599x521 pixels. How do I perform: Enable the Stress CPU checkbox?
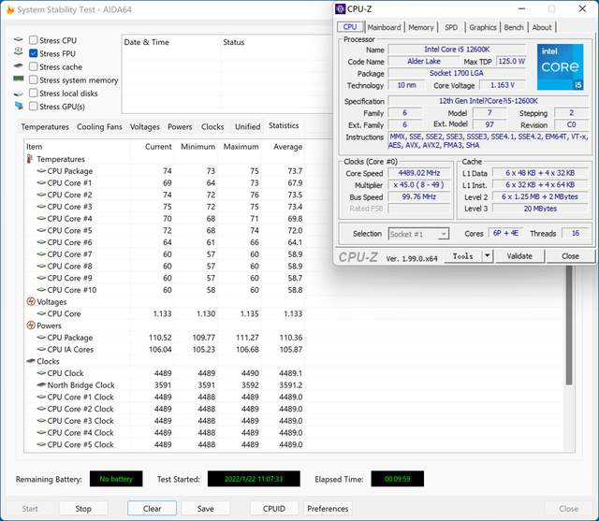point(34,41)
